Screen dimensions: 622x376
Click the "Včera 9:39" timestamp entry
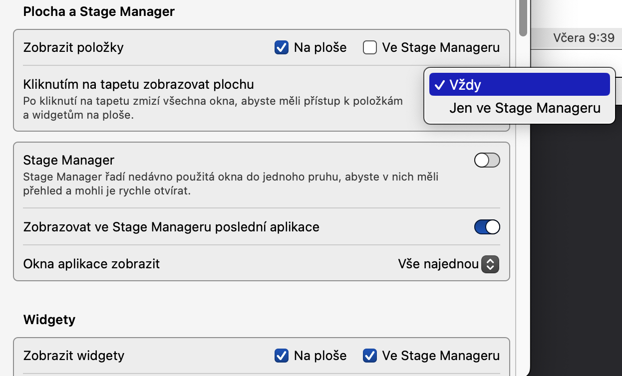click(x=584, y=38)
